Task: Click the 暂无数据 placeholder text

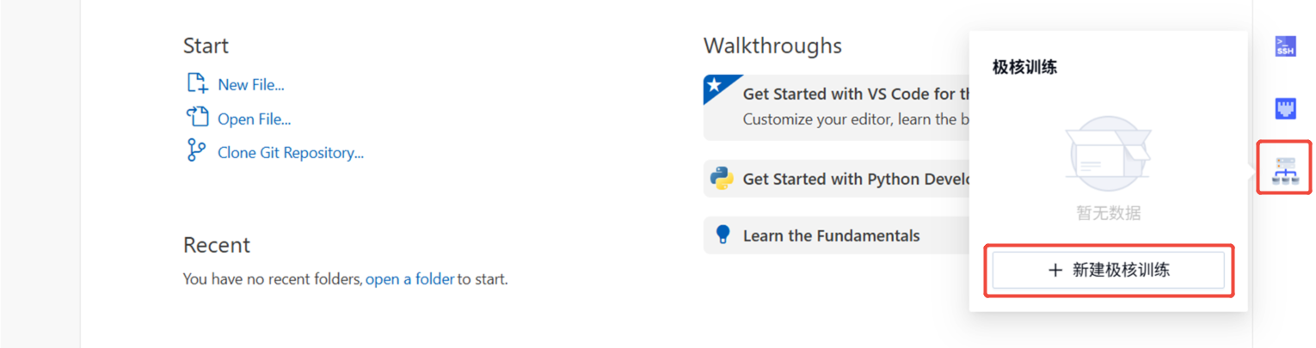Action: coord(1108,213)
